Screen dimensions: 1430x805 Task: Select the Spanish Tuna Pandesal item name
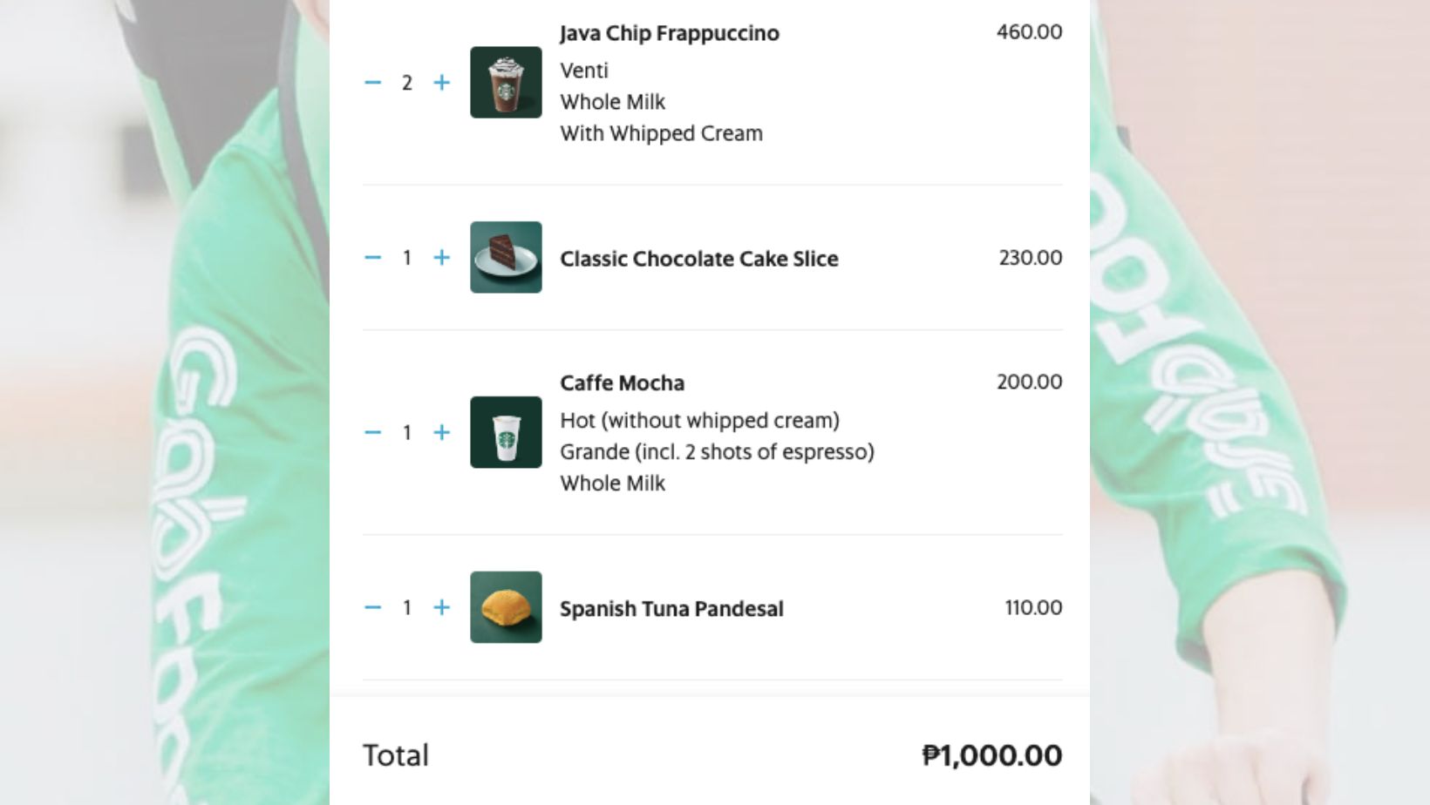(672, 608)
